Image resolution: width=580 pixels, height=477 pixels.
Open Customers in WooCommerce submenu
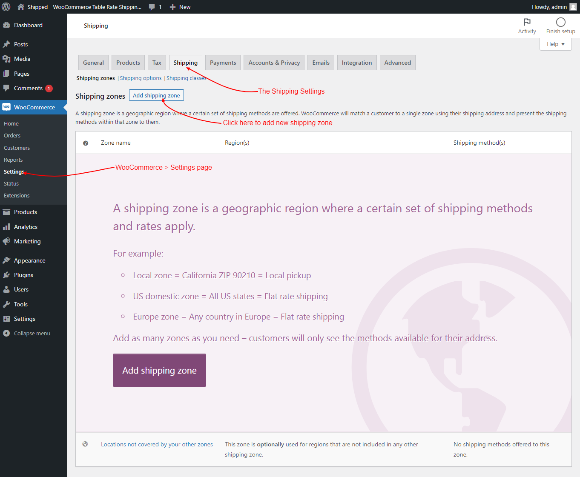click(17, 148)
